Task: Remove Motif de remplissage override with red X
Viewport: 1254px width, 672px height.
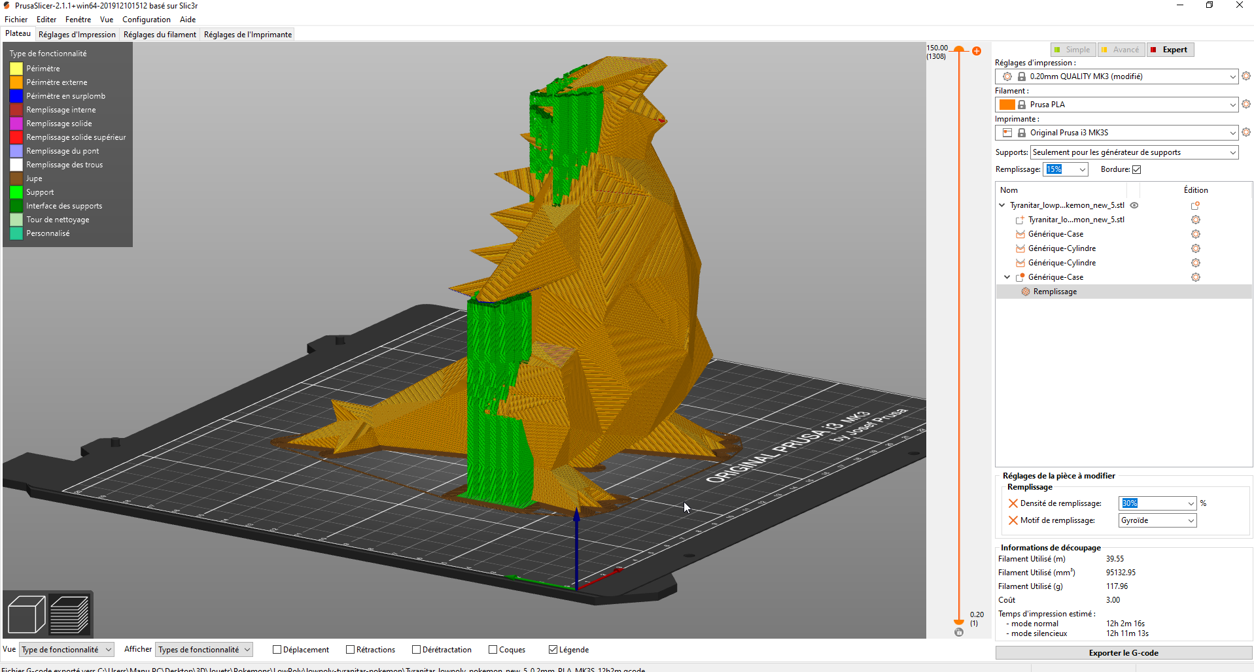Action: 1013,520
